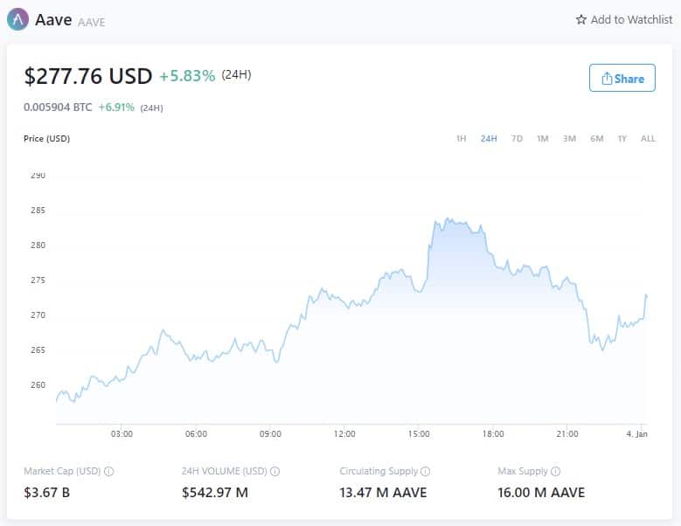Click the 03:00 time axis label

point(122,434)
